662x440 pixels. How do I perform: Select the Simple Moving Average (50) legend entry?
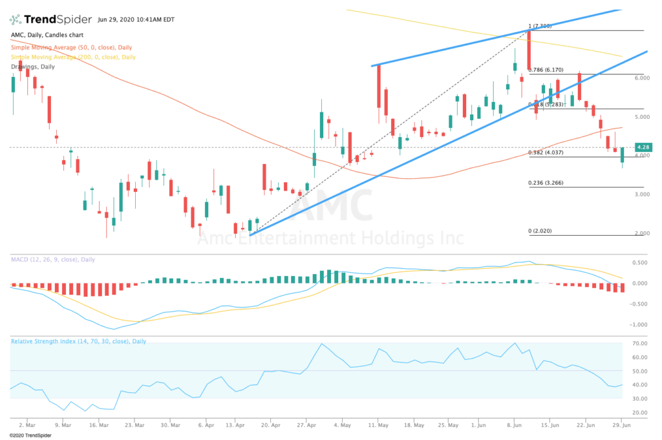71,47
